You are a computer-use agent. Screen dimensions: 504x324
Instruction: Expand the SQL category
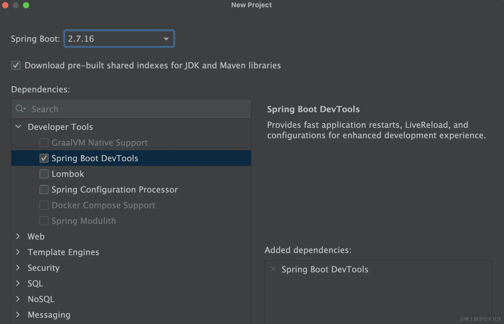[x=18, y=283]
